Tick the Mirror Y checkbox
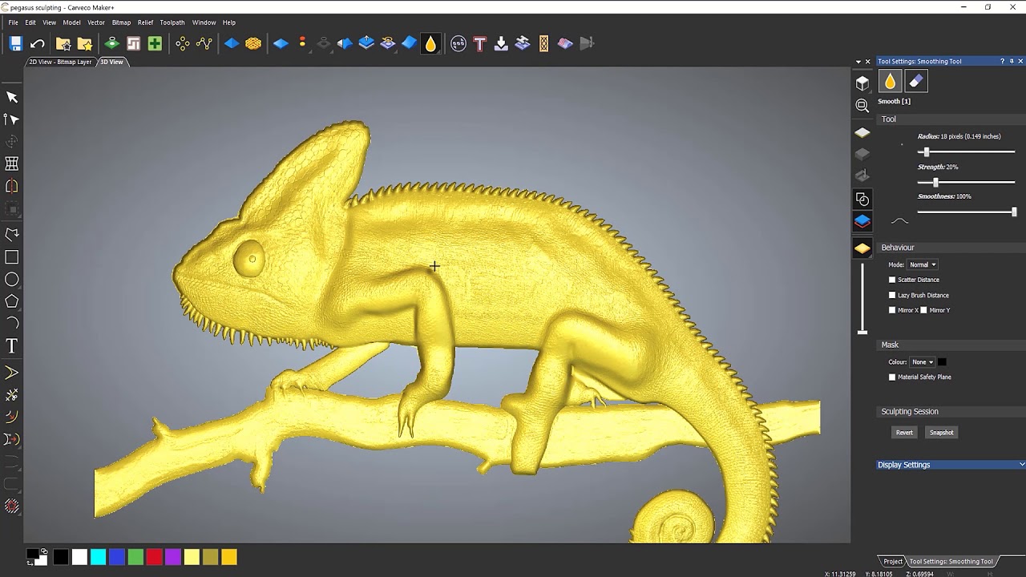The height and width of the screenshot is (577, 1026). pos(923,310)
